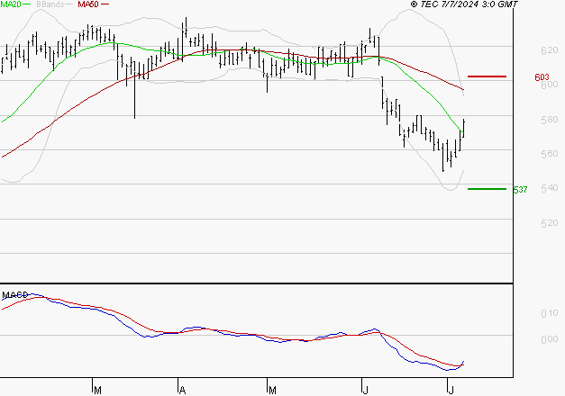Click the green support line marker
Viewport: 565px width, 396px height.
tap(487, 189)
